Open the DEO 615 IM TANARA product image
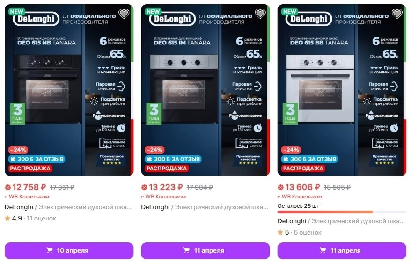Screen dimensions: 411x264 205,90
